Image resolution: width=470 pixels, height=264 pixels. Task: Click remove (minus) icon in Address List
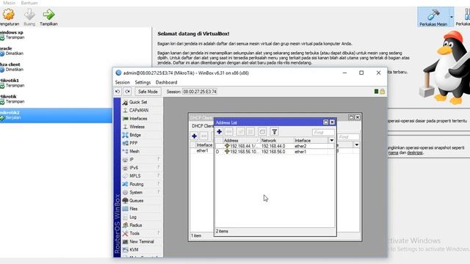pos(229,132)
